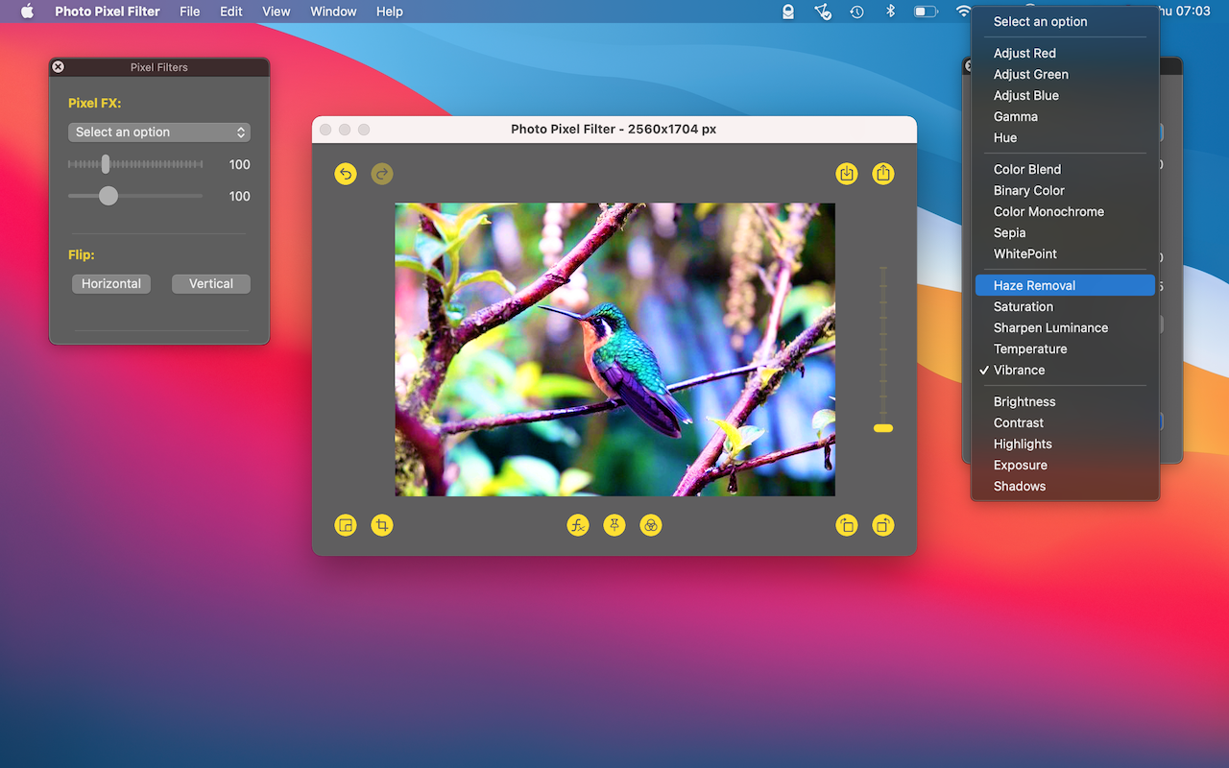Open the fx pixel filters icon
Screen dimensions: 1229x768
[x=578, y=525]
